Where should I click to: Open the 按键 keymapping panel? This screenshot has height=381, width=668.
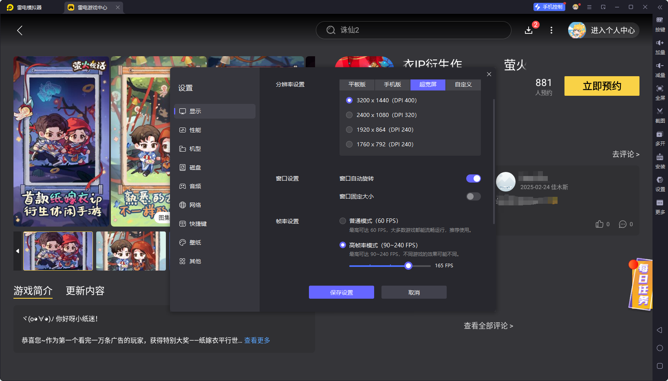click(x=660, y=24)
